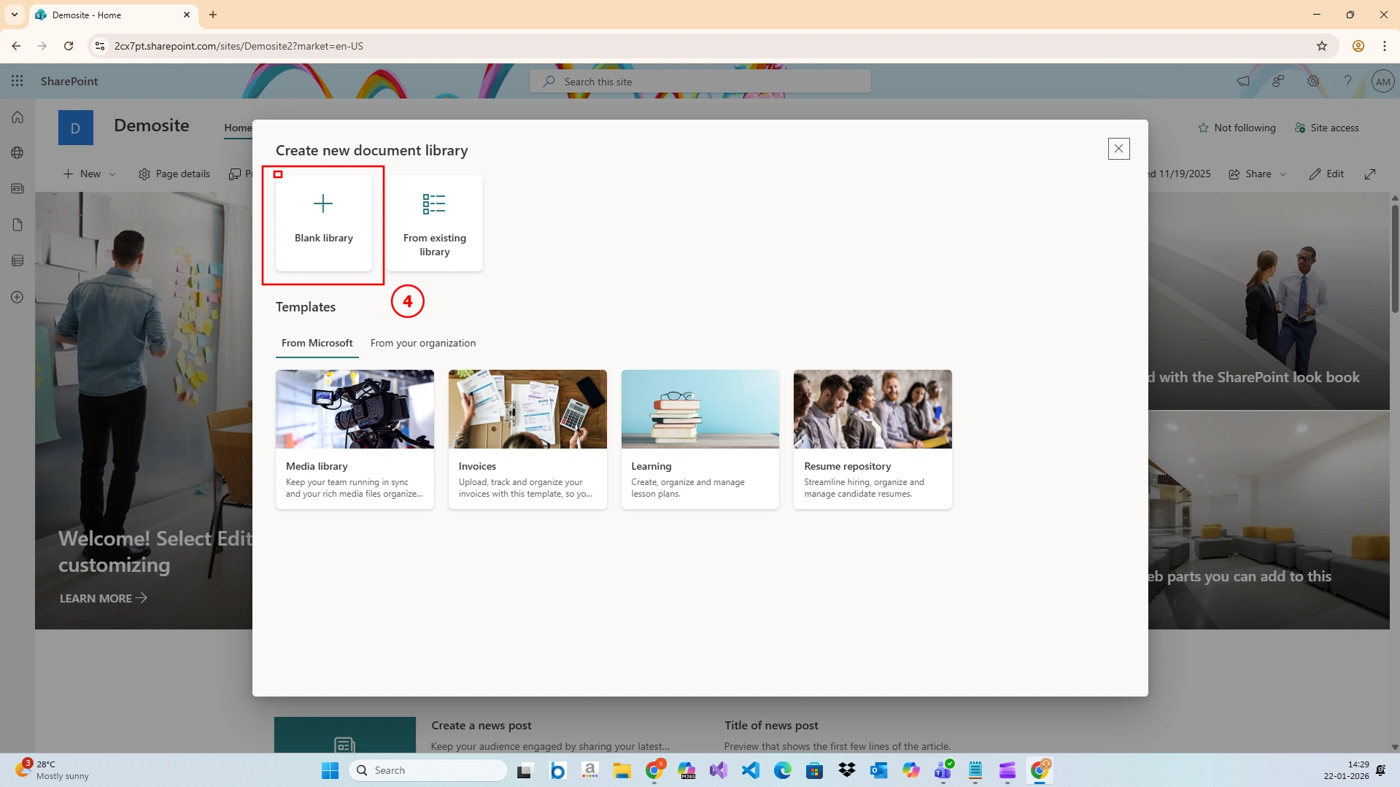Select the From existing library icon card

[x=434, y=223]
